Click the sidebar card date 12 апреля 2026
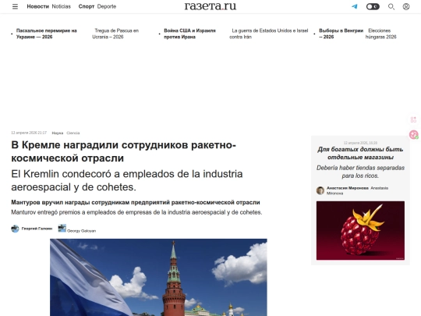 (360, 143)
